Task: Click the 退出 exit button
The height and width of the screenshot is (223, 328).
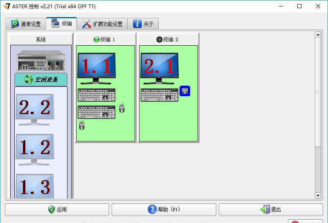Action: (271, 210)
